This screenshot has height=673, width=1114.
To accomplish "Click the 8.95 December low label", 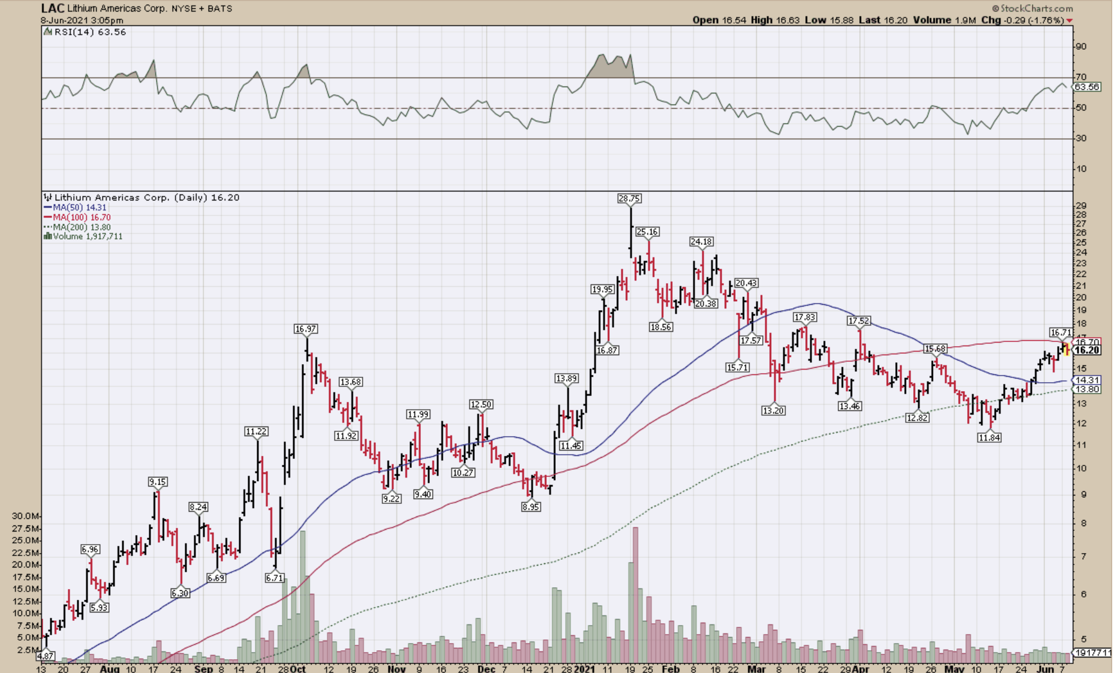I will tap(531, 506).
